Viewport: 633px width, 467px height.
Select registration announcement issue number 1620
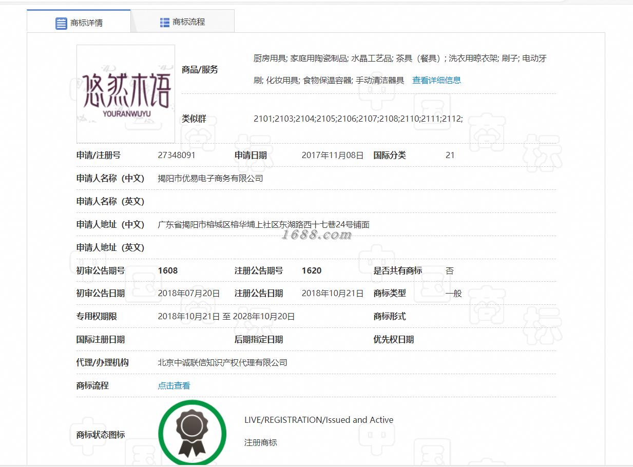pyautogui.click(x=312, y=270)
